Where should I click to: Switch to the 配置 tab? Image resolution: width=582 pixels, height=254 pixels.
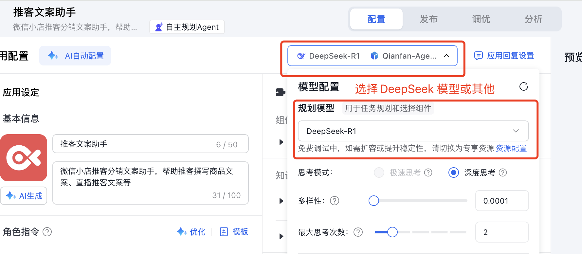pos(376,19)
